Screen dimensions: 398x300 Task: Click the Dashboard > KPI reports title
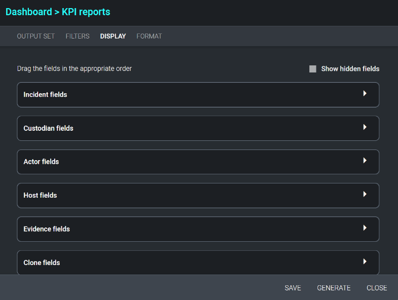click(x=58, y=12)
